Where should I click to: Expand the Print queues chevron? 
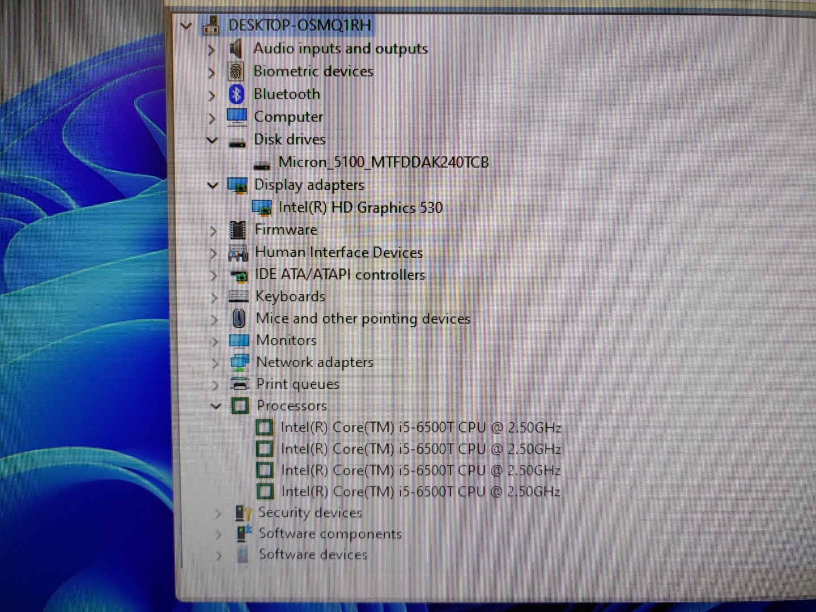point(215,385)
